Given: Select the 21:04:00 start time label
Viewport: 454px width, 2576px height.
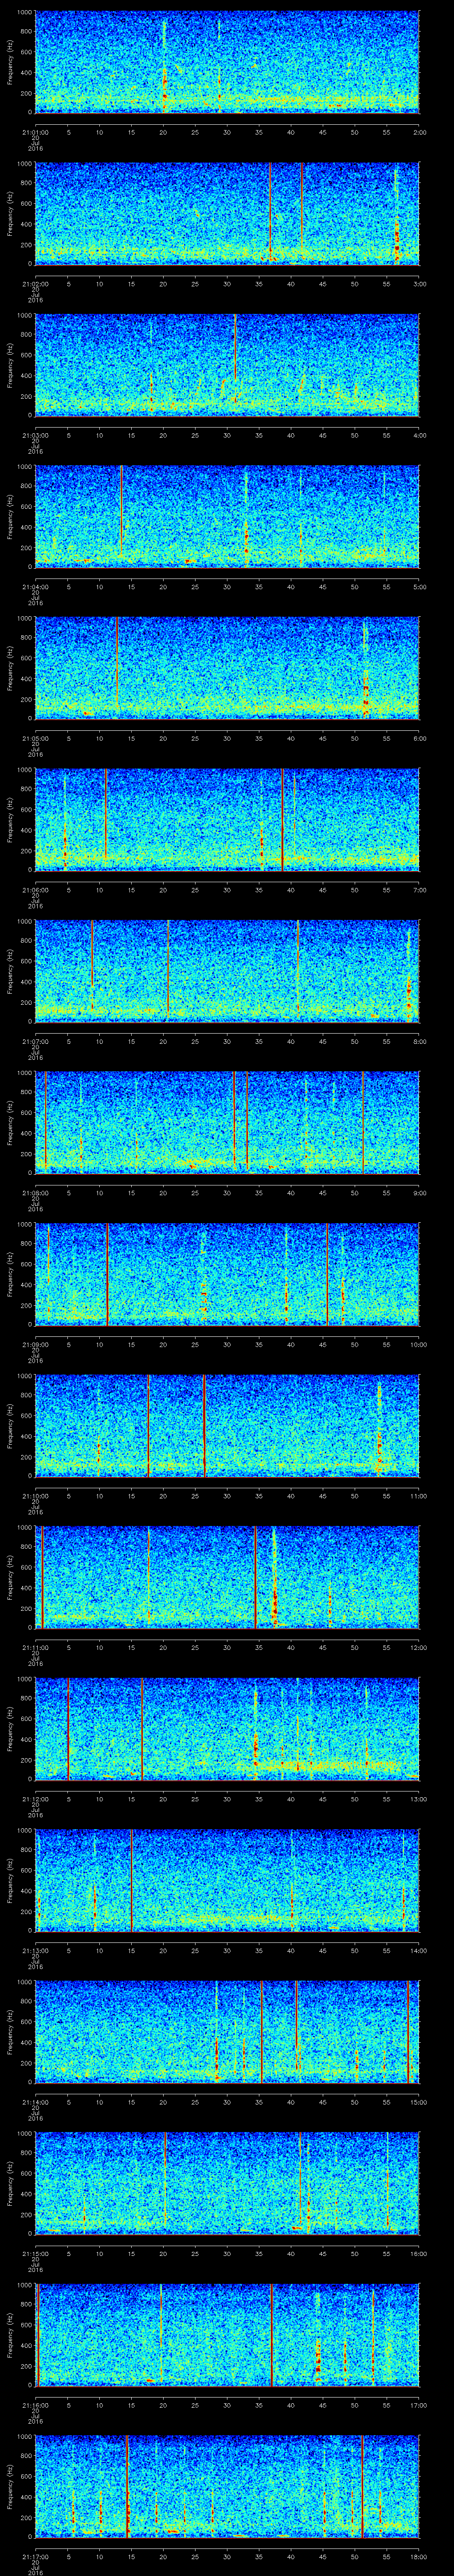Looking at the screenshot, I should [35, 586].
